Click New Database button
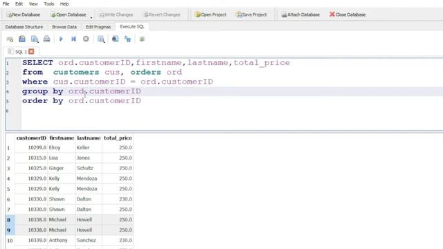 point(23,15)
